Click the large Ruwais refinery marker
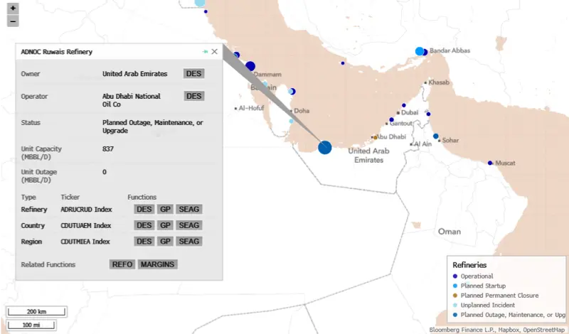Image resolution: width=569 pixels, height=334 pixels. pos(324,147)
